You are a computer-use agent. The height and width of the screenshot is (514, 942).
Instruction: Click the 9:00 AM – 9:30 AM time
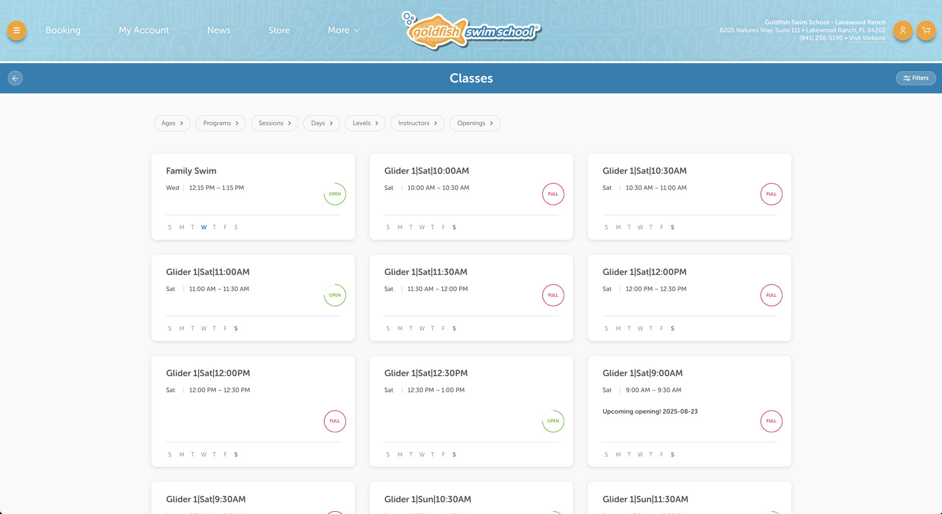pyautogui.click(x=654, y=390)
